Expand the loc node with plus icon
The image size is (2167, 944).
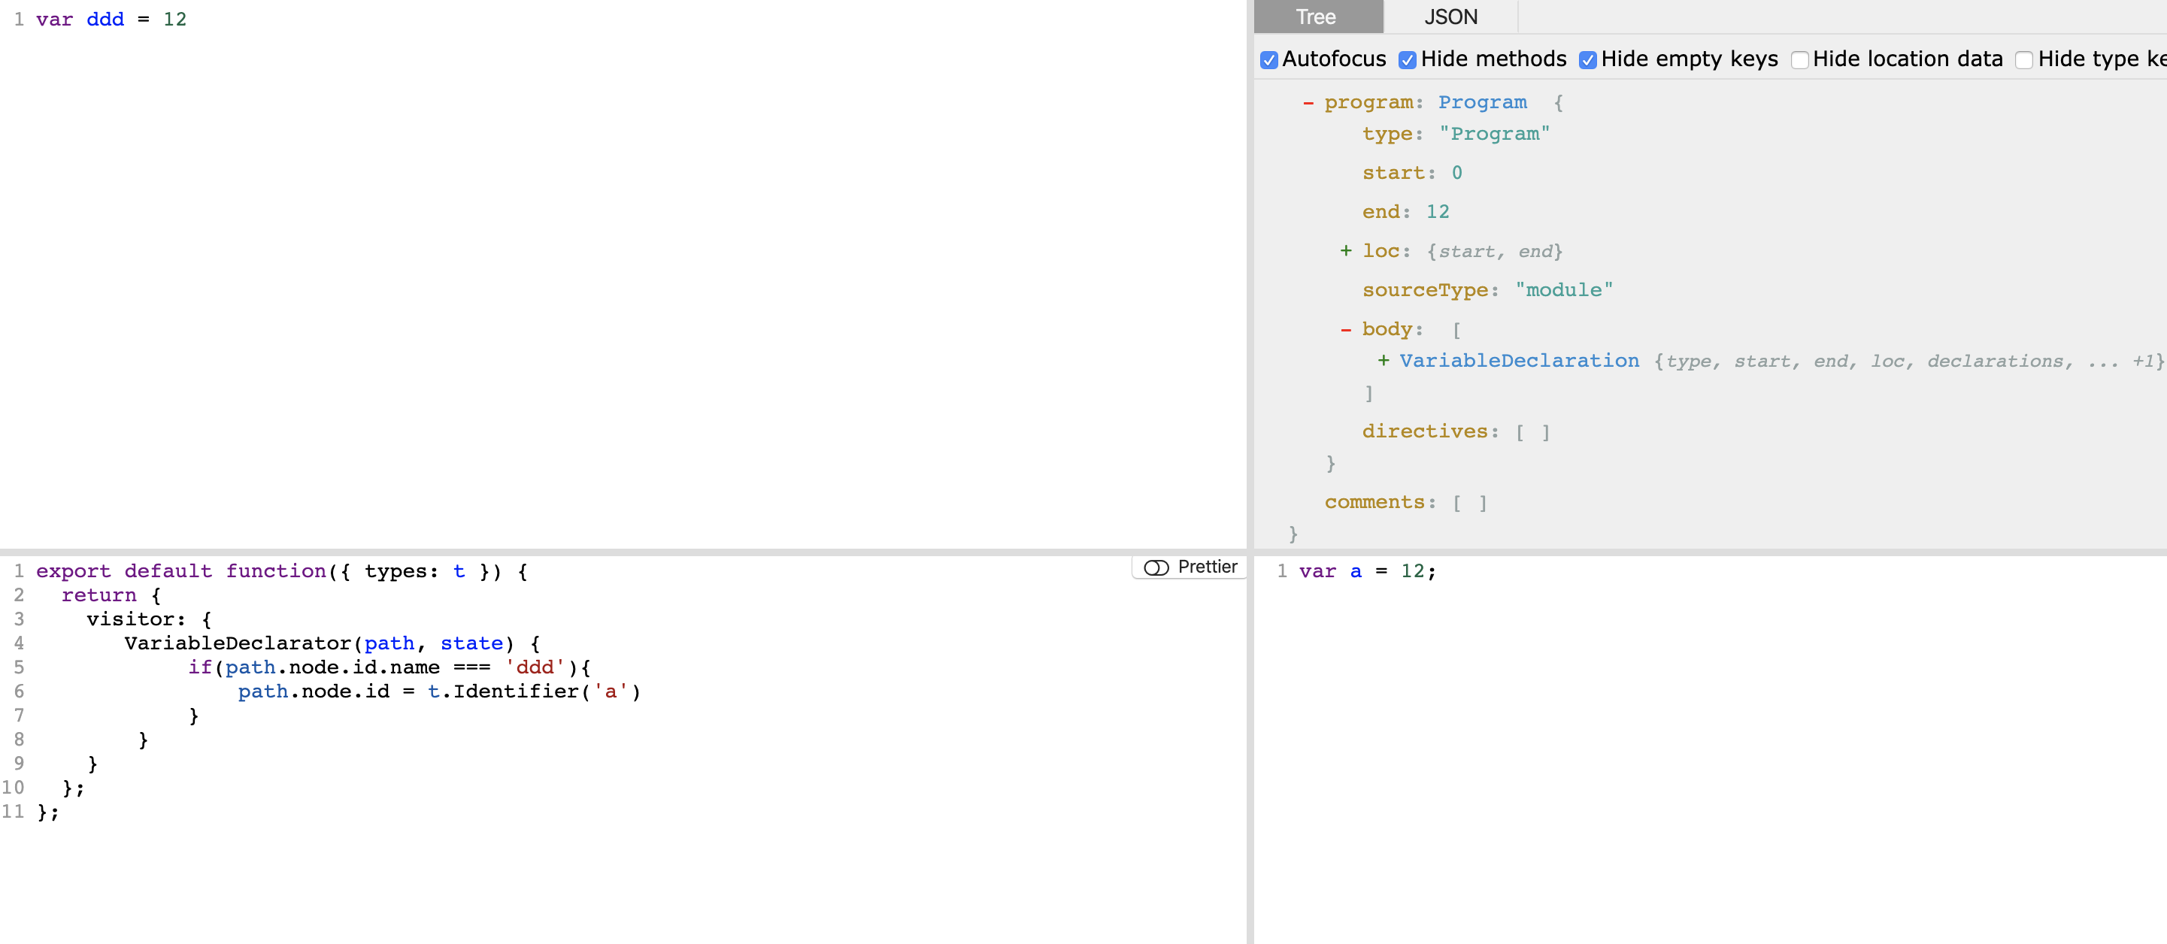pos(1346,250)
